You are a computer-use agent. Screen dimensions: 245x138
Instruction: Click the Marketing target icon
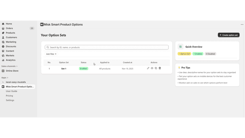(x=3, y=42)
